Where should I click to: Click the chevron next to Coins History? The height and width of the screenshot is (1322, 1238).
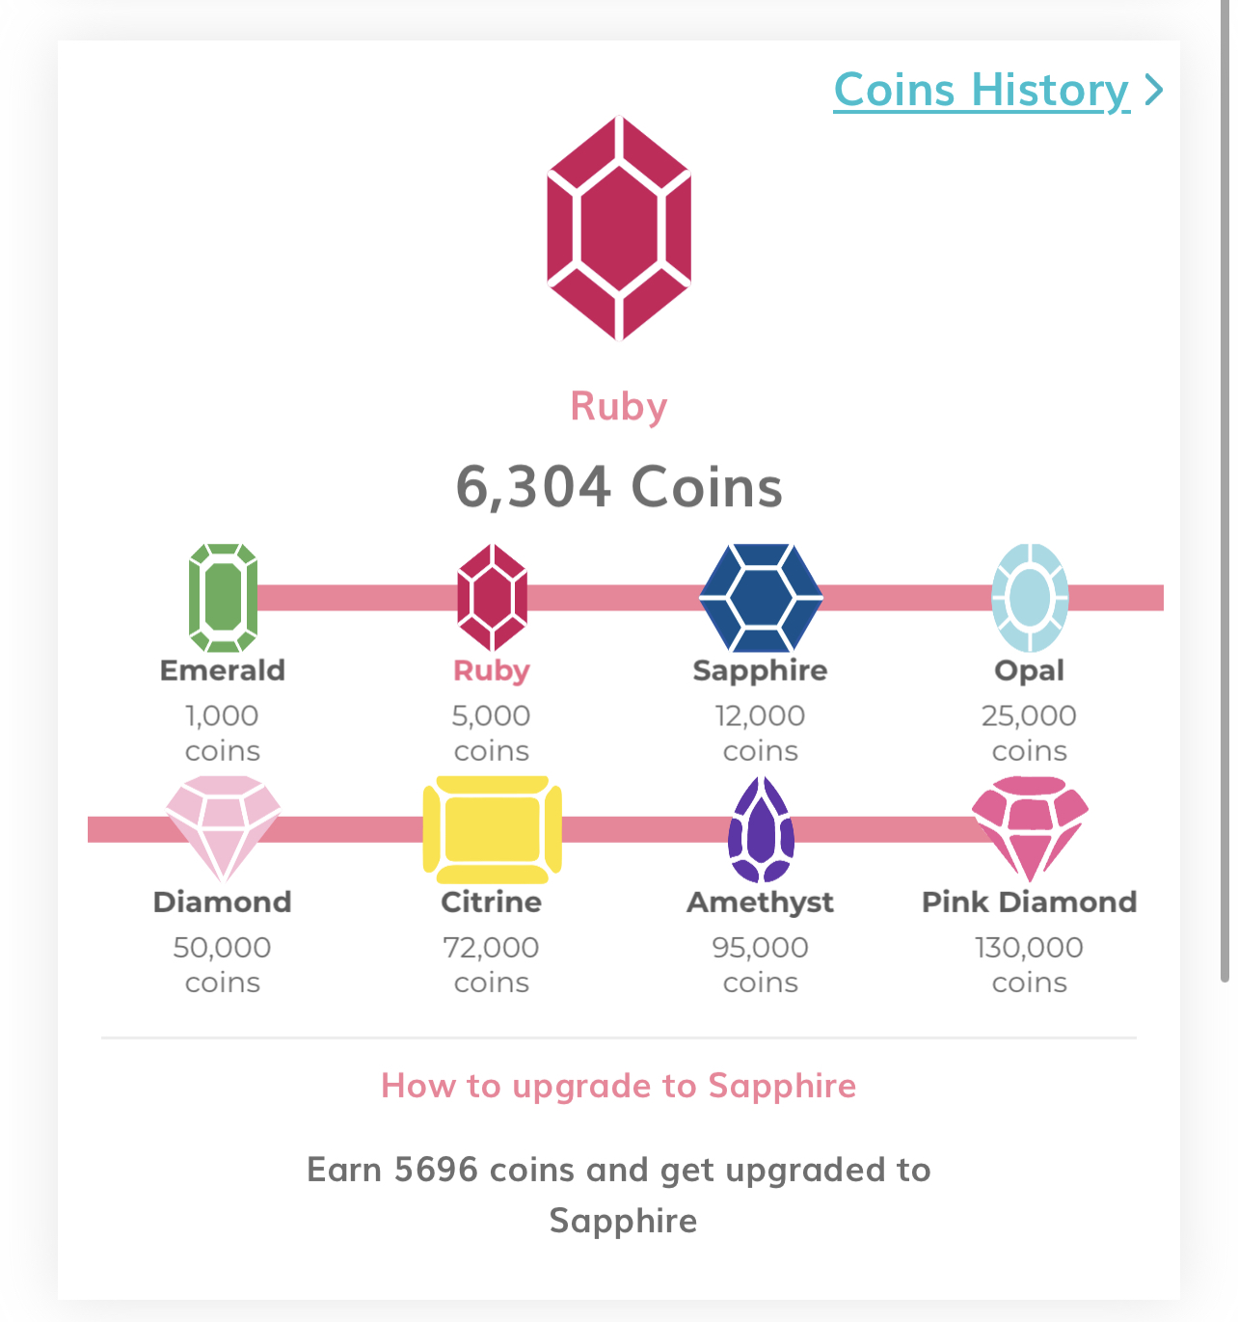(x=1153, y=91)
